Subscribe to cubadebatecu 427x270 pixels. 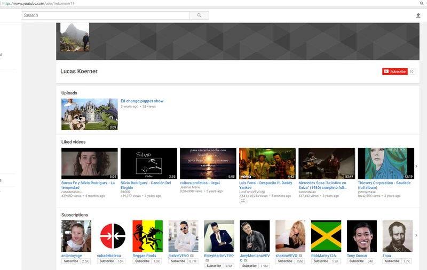pos(106,261)
